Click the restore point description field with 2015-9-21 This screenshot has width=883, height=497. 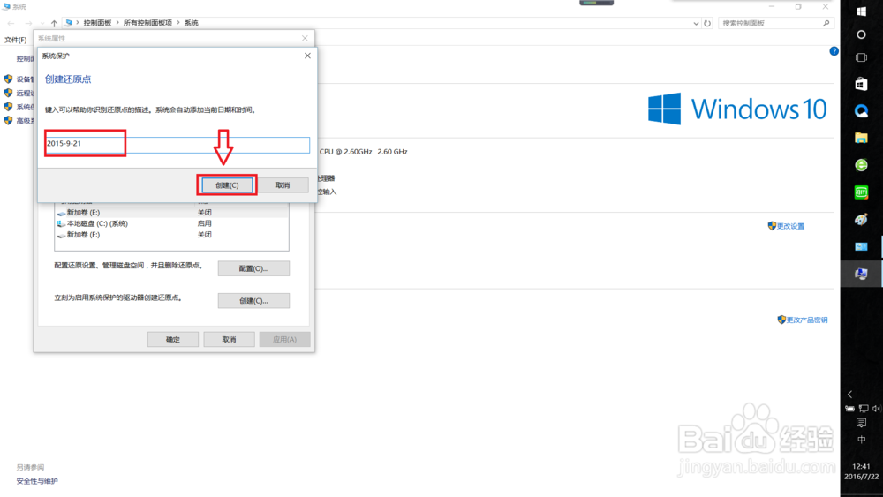click(177, 144)
